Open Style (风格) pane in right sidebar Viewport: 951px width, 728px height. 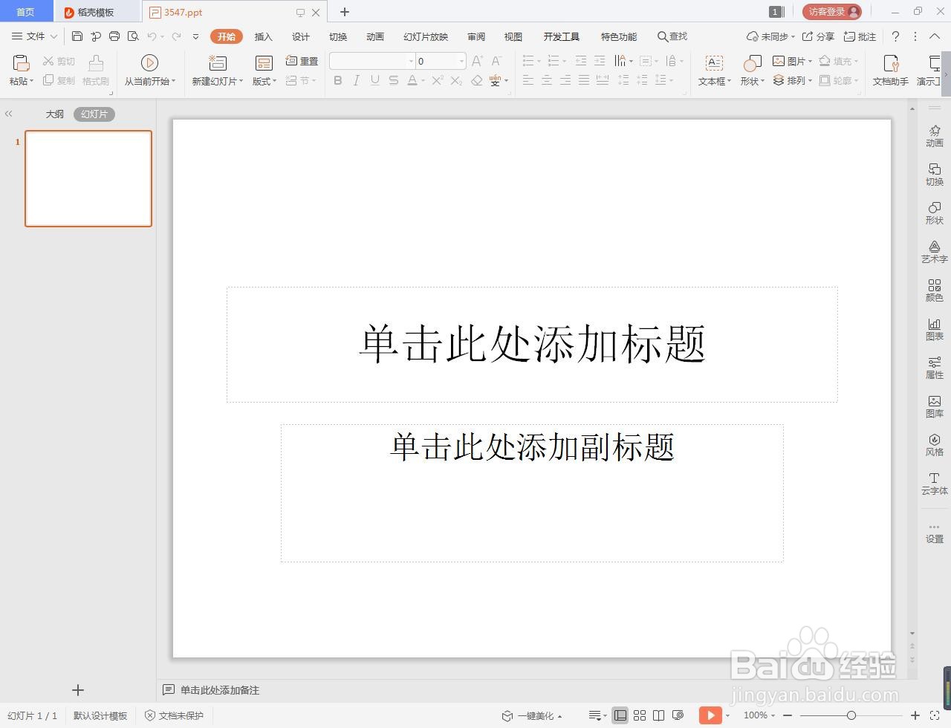point(935,445)
